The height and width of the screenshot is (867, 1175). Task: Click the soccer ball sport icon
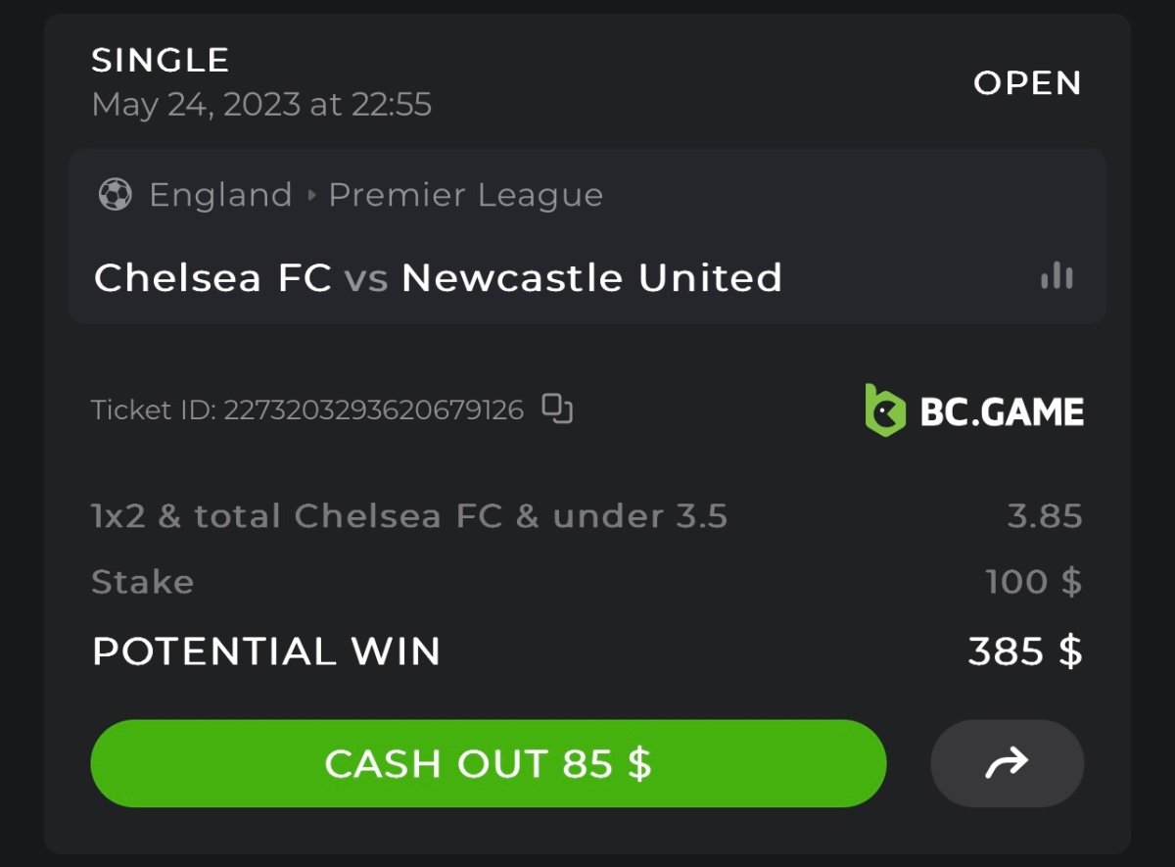pos(116,195)
